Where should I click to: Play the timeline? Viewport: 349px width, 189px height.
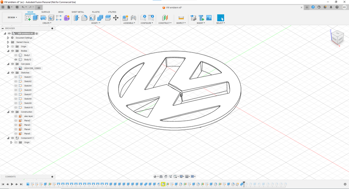[12, 184]
